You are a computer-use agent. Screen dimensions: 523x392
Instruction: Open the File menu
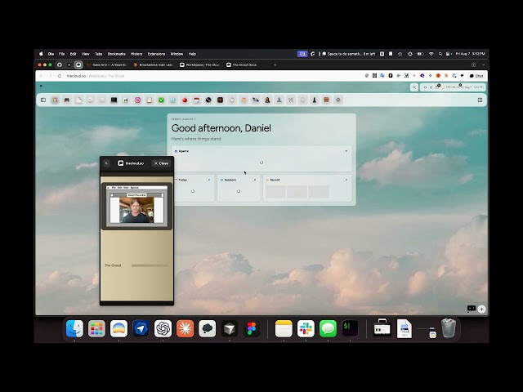tap(62, 54)
